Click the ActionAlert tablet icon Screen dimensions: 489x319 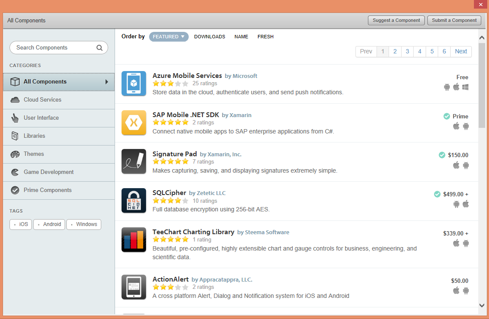coord(134,287)
